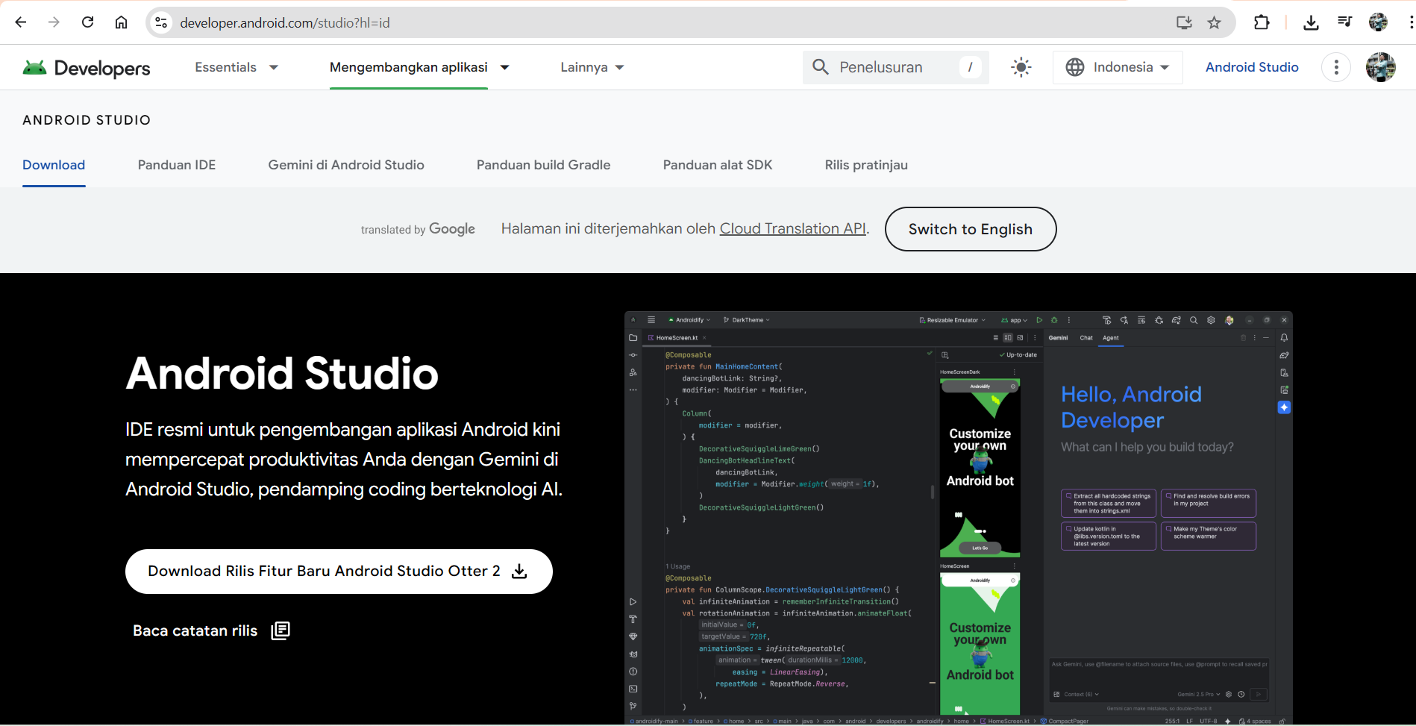Click the Android Developers logo

tap(87, 68)
